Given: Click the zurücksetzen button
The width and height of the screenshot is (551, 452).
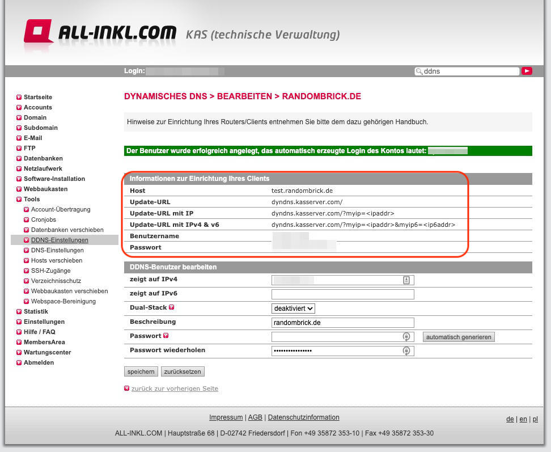Looking at the screenshot, I should 183,371.
